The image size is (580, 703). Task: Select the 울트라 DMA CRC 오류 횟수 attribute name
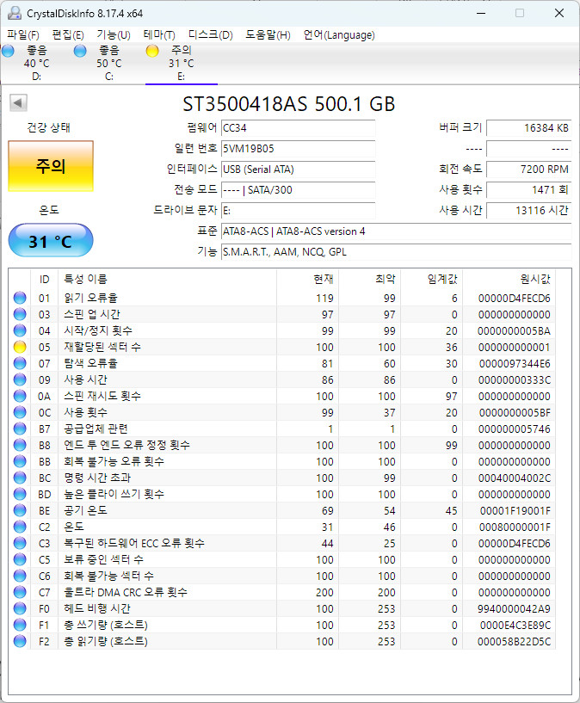point(125,592)
